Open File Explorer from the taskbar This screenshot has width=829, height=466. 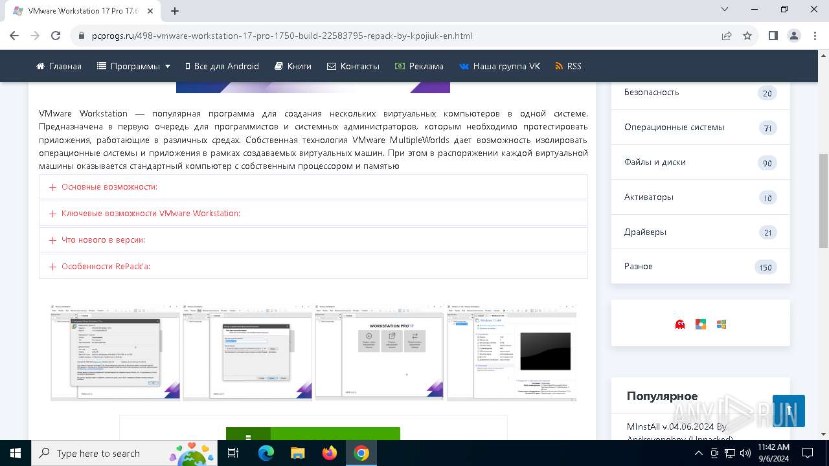pos(297,453)
